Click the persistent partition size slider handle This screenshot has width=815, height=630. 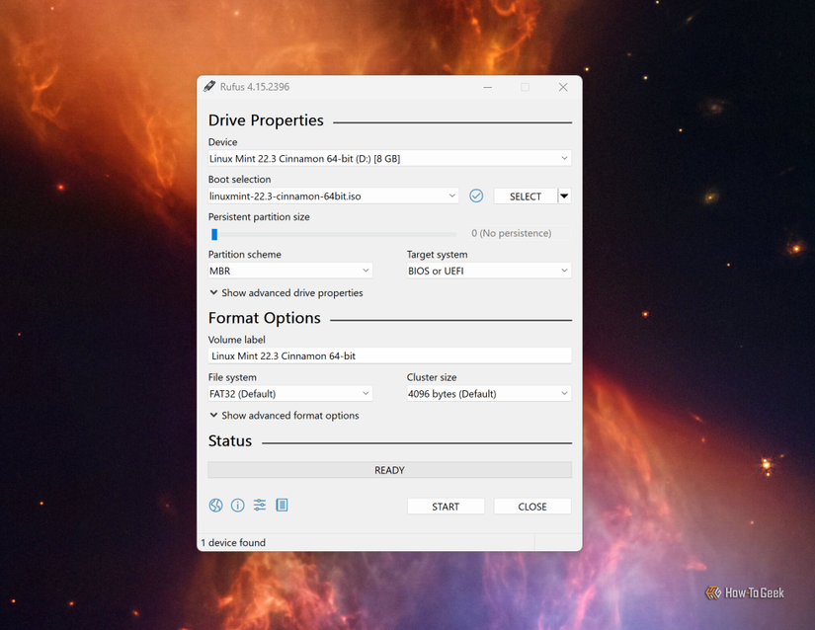(x=214, y=234)
